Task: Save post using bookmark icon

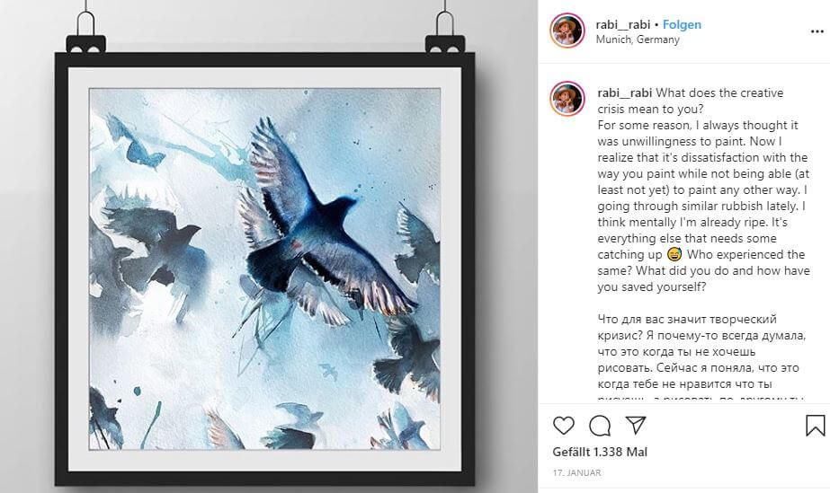Action: tap(816, 426)
